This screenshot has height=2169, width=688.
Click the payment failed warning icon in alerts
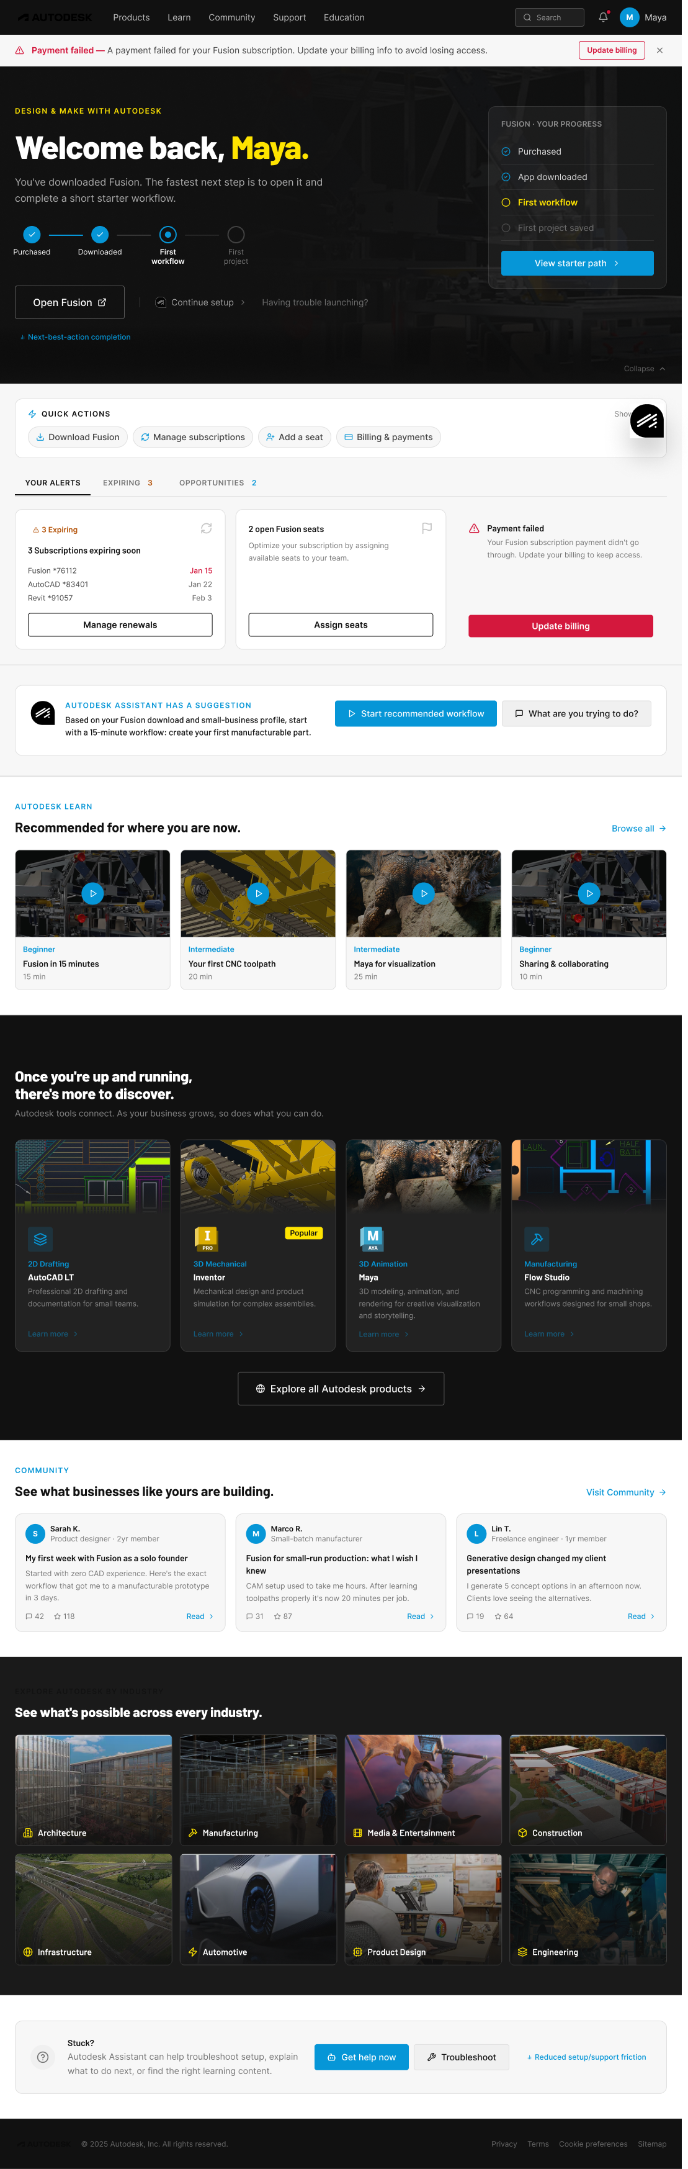[x=473, y=529]
